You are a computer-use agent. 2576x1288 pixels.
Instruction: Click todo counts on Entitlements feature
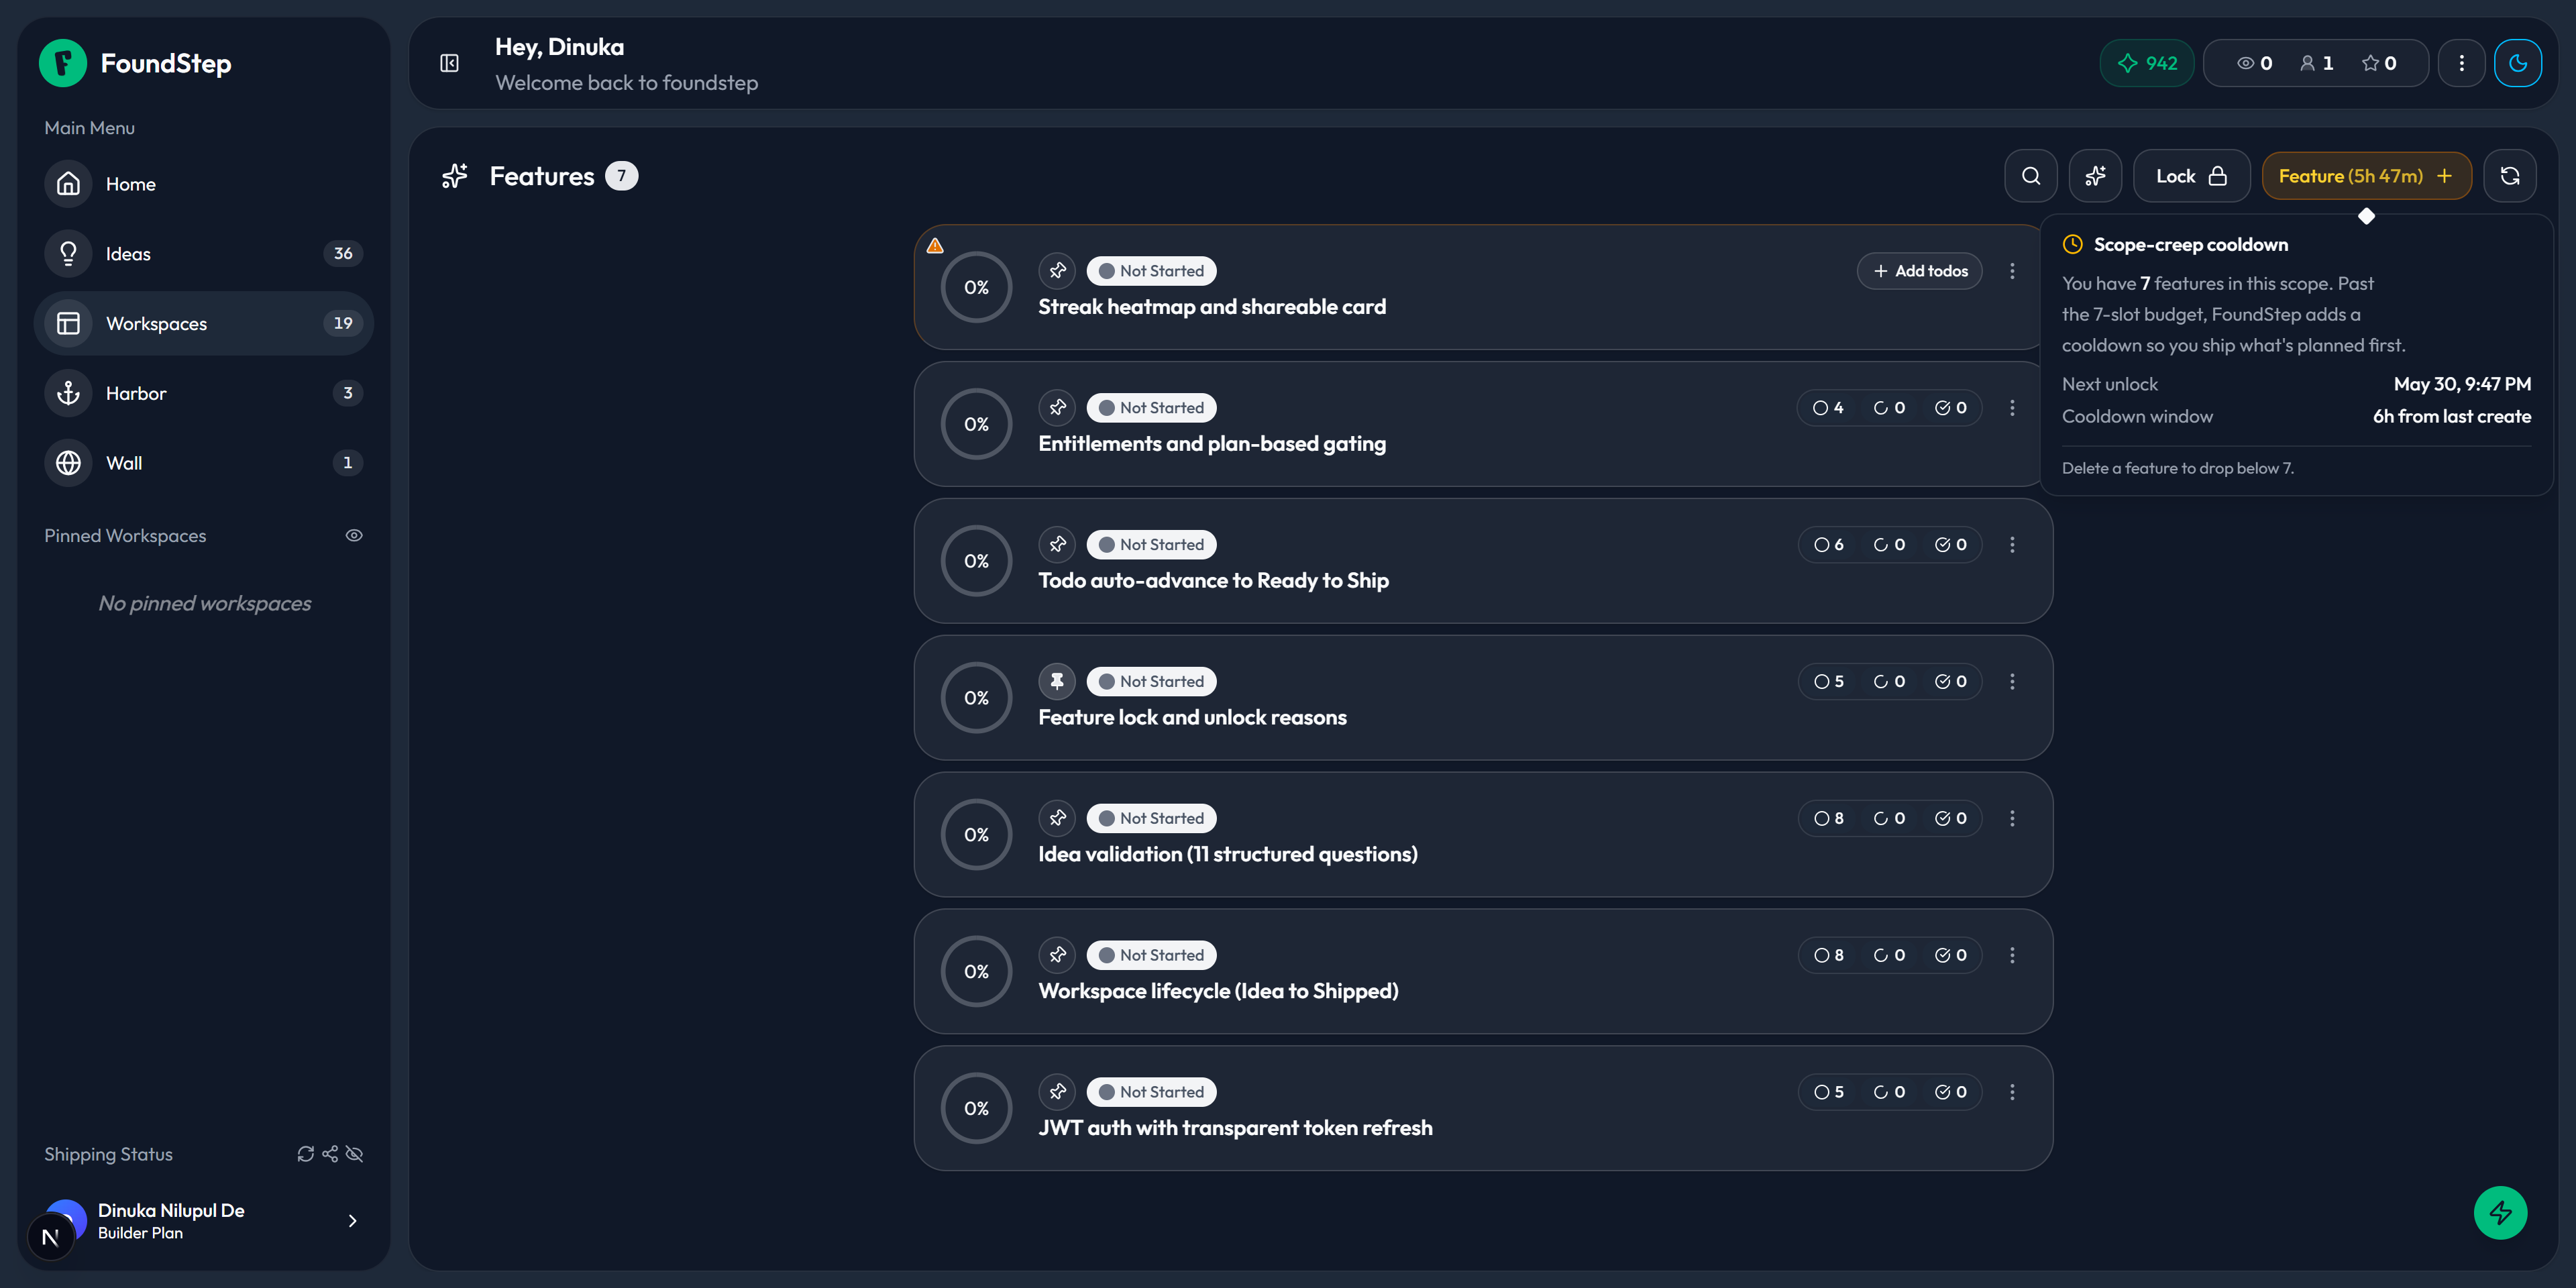pos(1889,408)
